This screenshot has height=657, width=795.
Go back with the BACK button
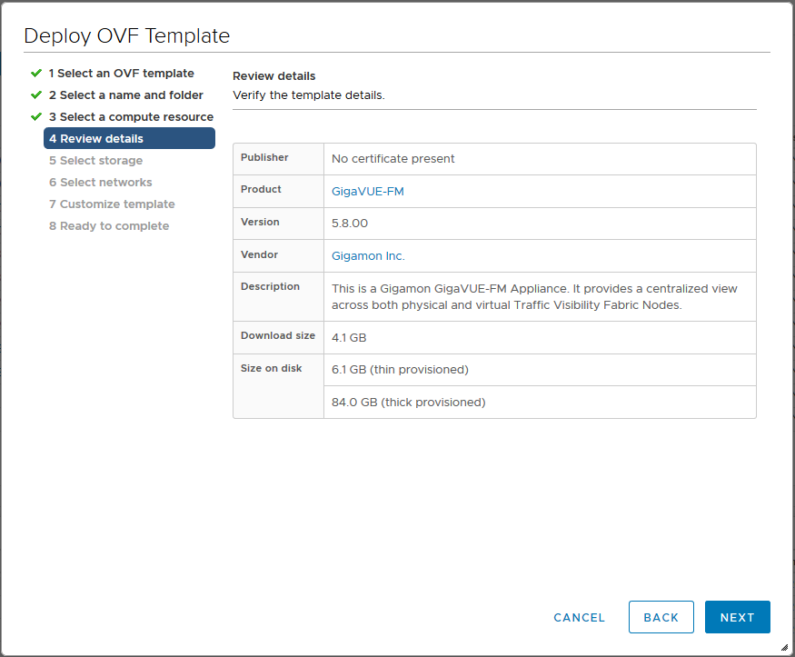[x=661, y=617]
